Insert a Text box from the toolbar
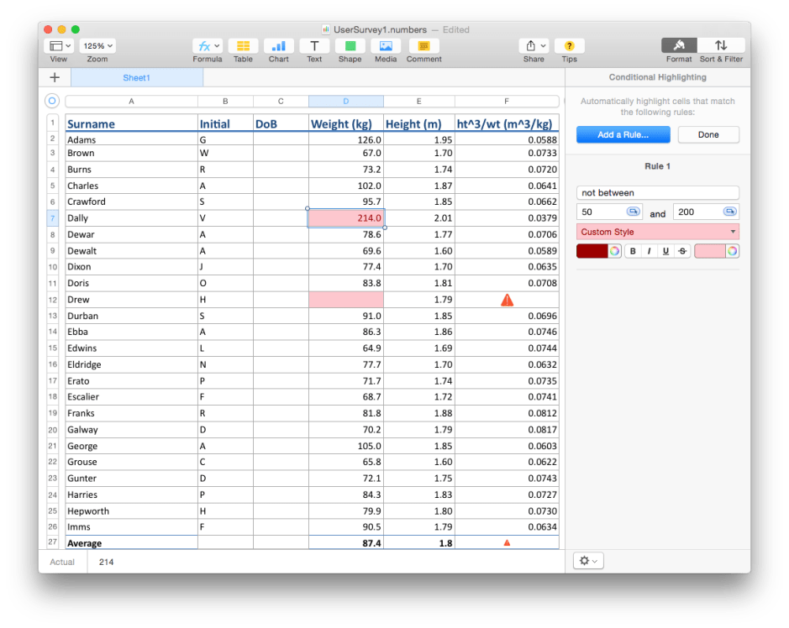Image resolution: width=789 pixels, height=628 pixels. (314, 48)
